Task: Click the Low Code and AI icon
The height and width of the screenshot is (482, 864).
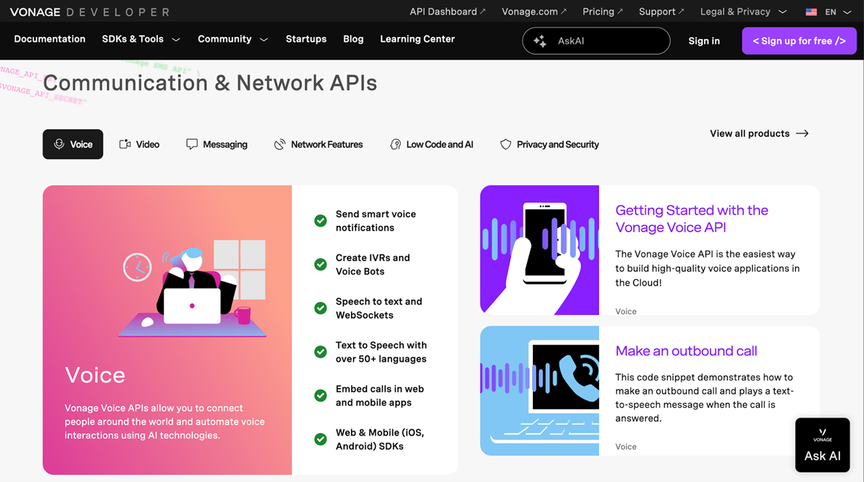Action: click(x=396, y=144)
